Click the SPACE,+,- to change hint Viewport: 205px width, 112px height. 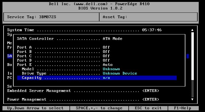coord(99,108)
